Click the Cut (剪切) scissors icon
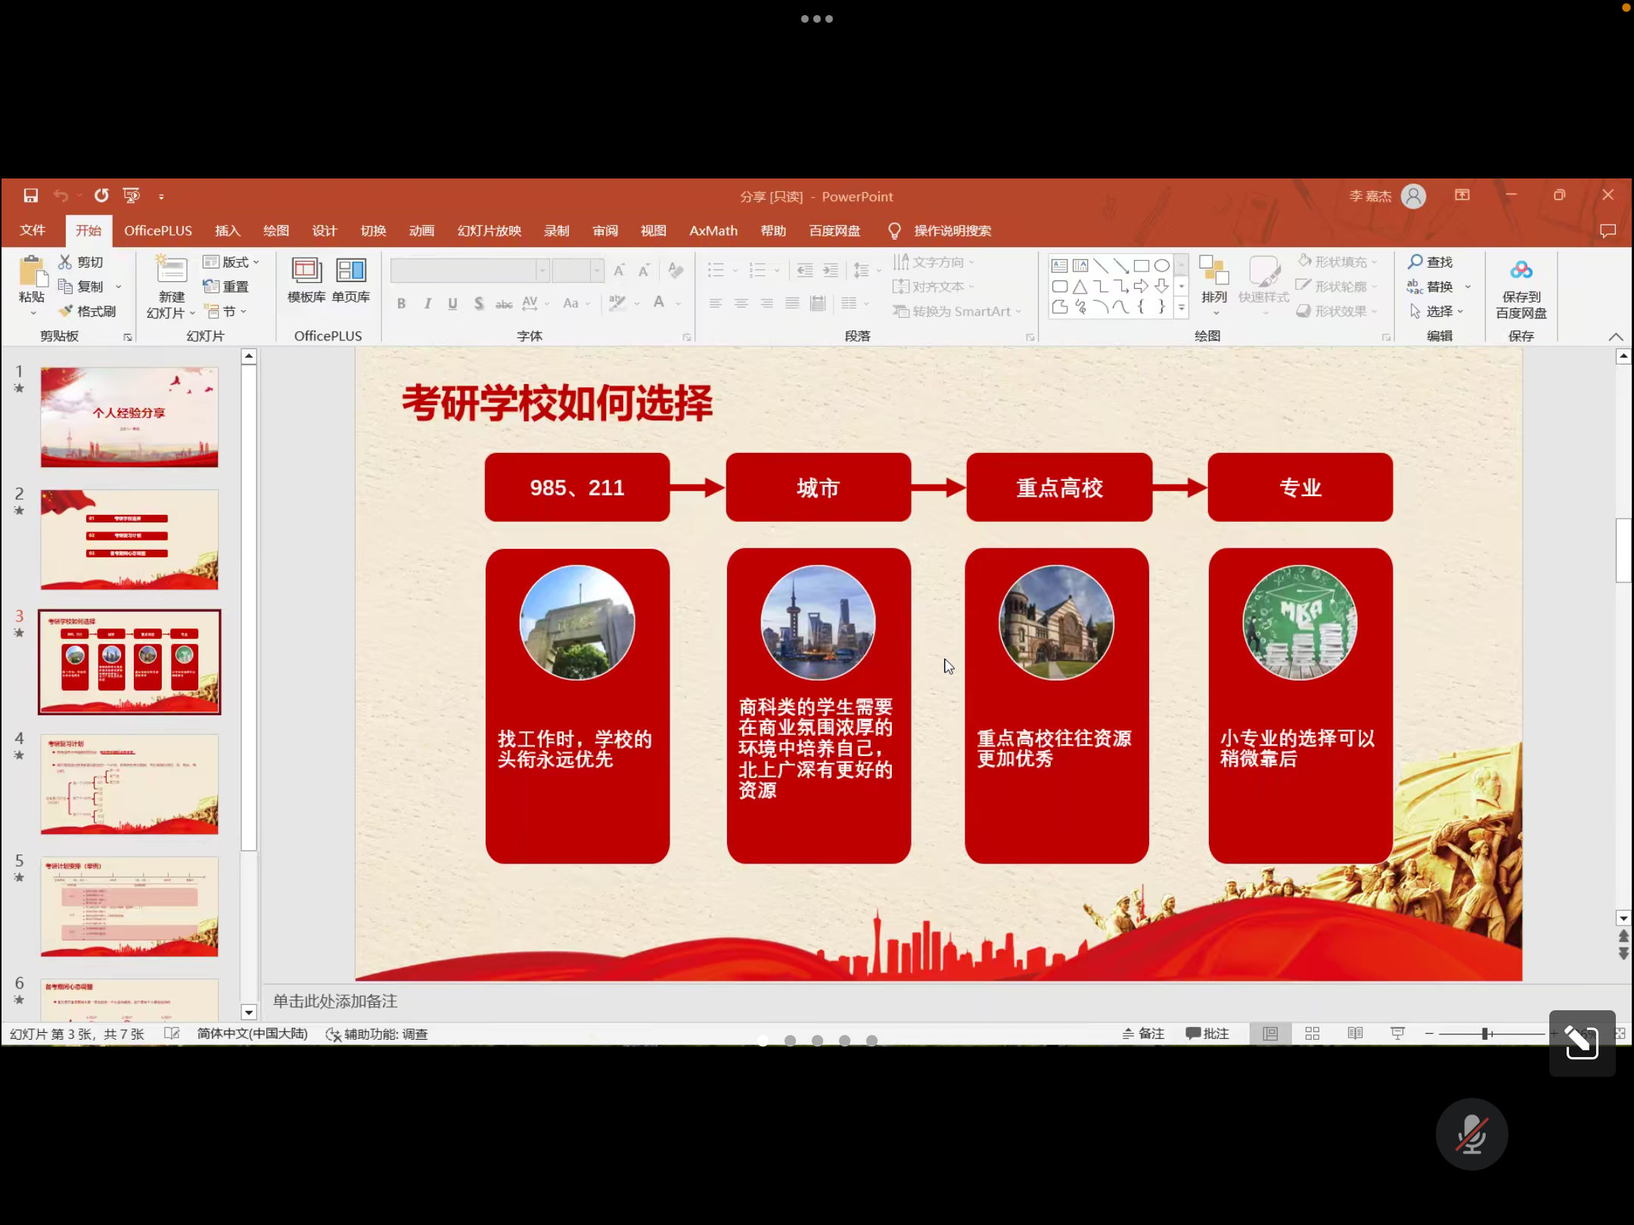This screenshot has height=1225, width=1634. click(x=66, y=262)
